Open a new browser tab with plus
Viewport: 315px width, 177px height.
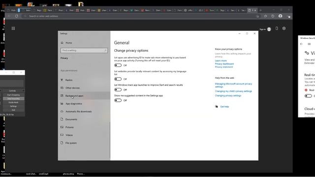[260, 10]
